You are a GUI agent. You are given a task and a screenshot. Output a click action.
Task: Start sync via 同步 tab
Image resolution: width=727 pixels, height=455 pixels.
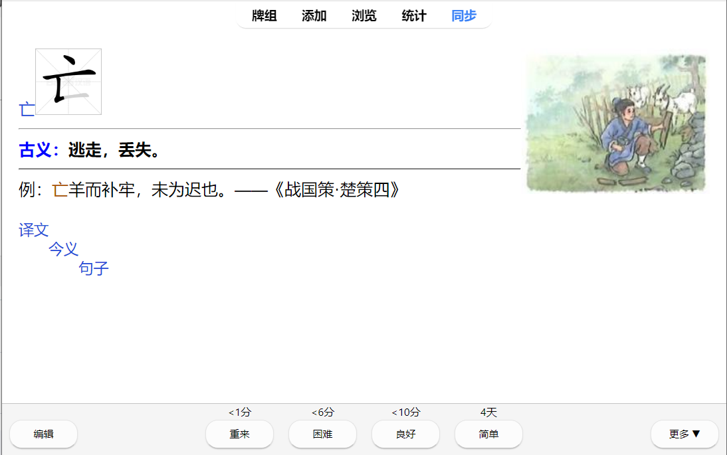[464, 16]
